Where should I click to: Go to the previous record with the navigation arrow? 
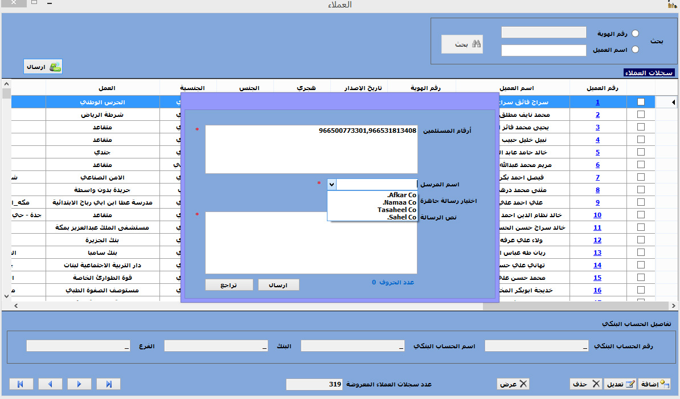pyautogui.click(x=50, y=384)
